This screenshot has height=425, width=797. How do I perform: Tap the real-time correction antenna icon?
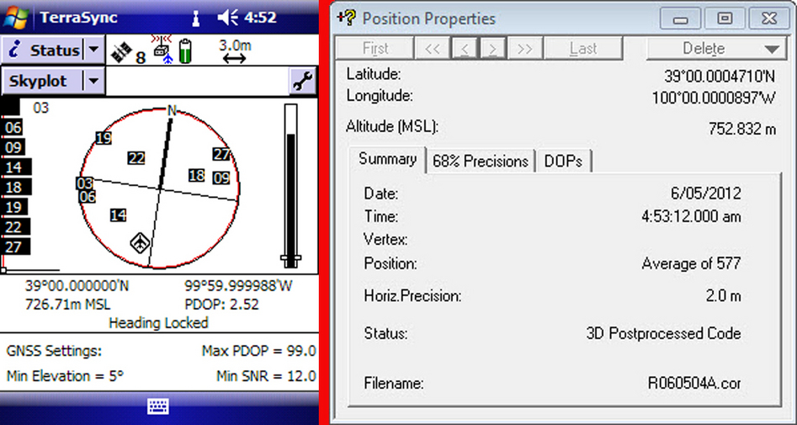click(x=162, y=50)
